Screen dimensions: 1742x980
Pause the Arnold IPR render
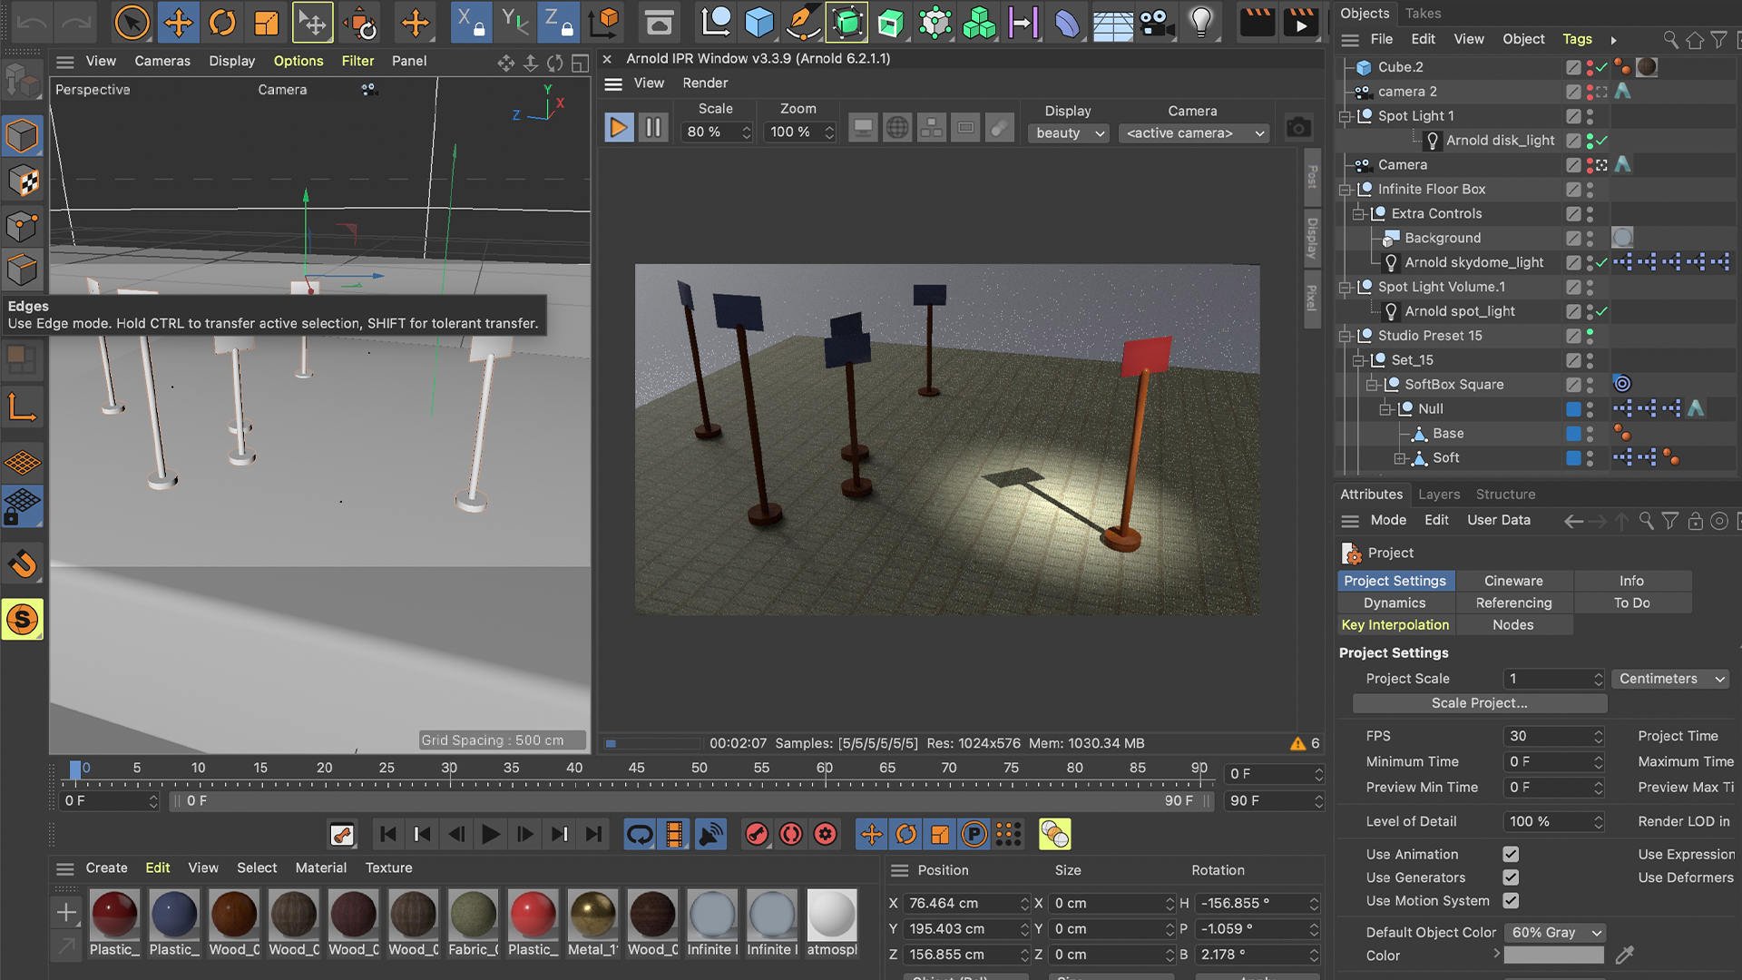tap(652, 128)
